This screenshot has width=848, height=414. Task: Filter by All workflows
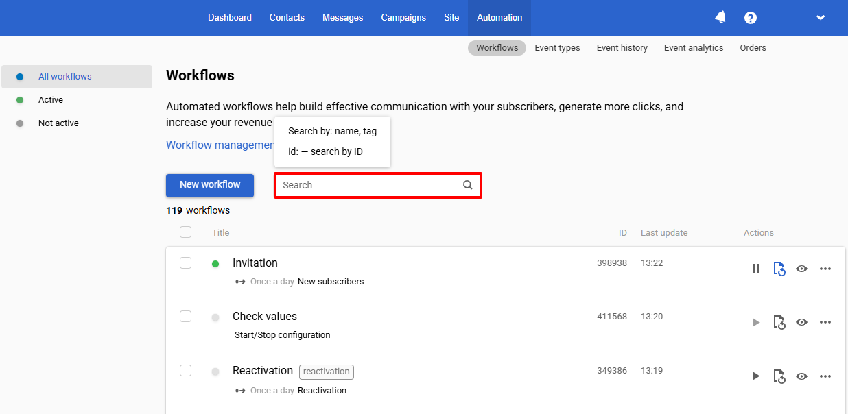77,77
